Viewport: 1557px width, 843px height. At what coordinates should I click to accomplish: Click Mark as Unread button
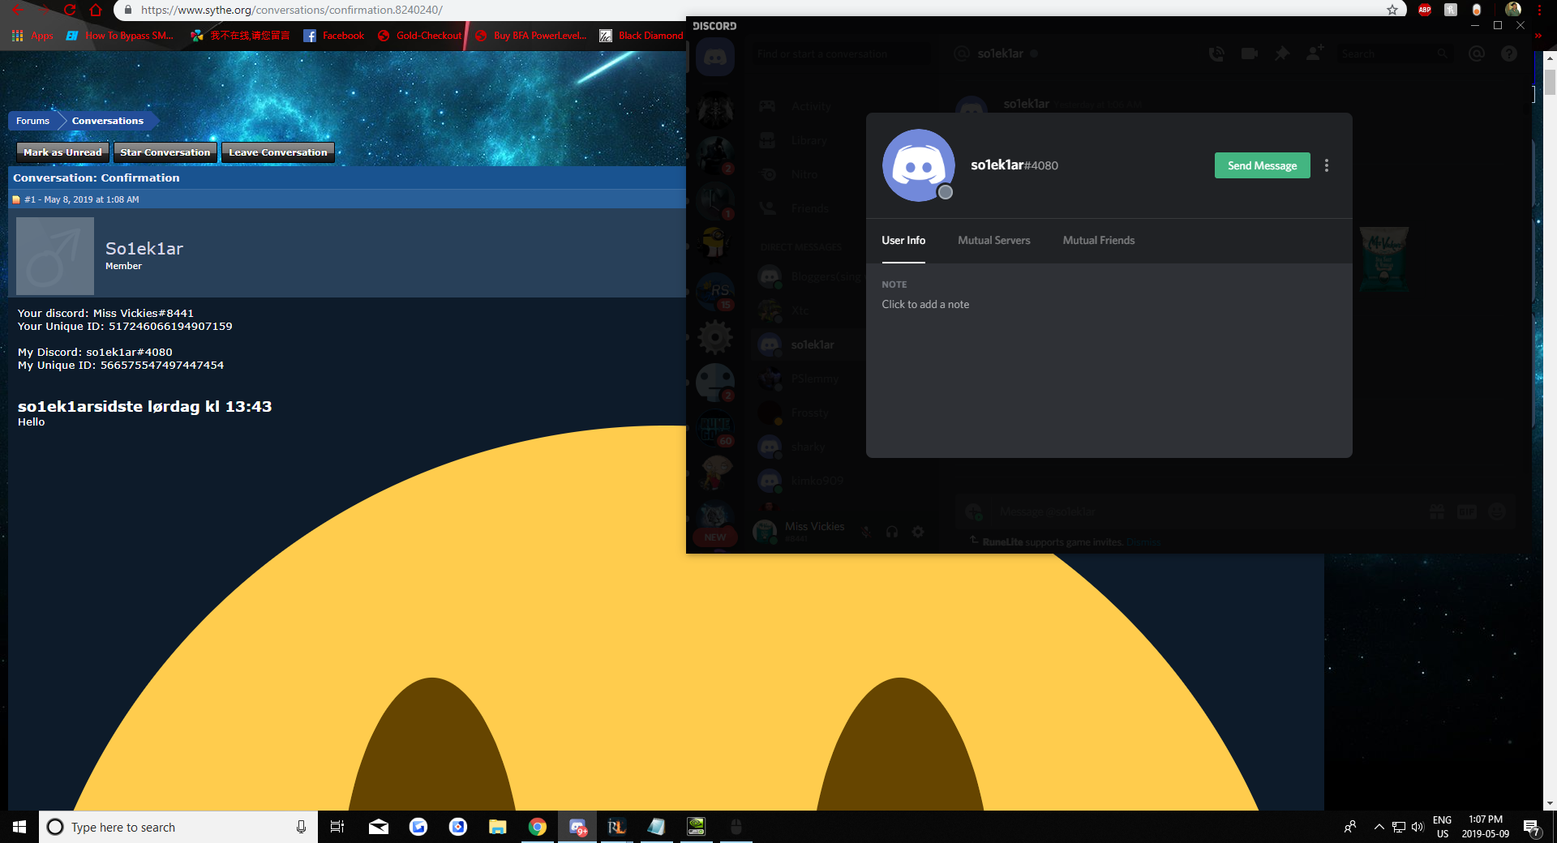click(x=62, y=152)
